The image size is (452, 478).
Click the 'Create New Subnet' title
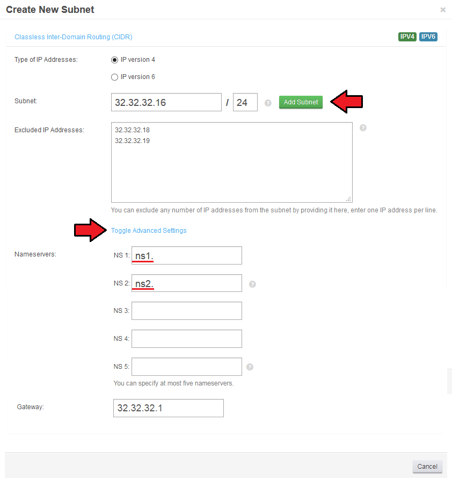(50, 10)
